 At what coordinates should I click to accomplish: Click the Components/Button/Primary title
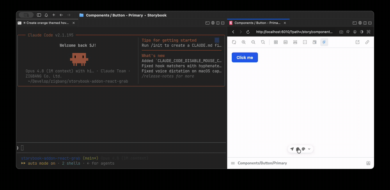262,163
